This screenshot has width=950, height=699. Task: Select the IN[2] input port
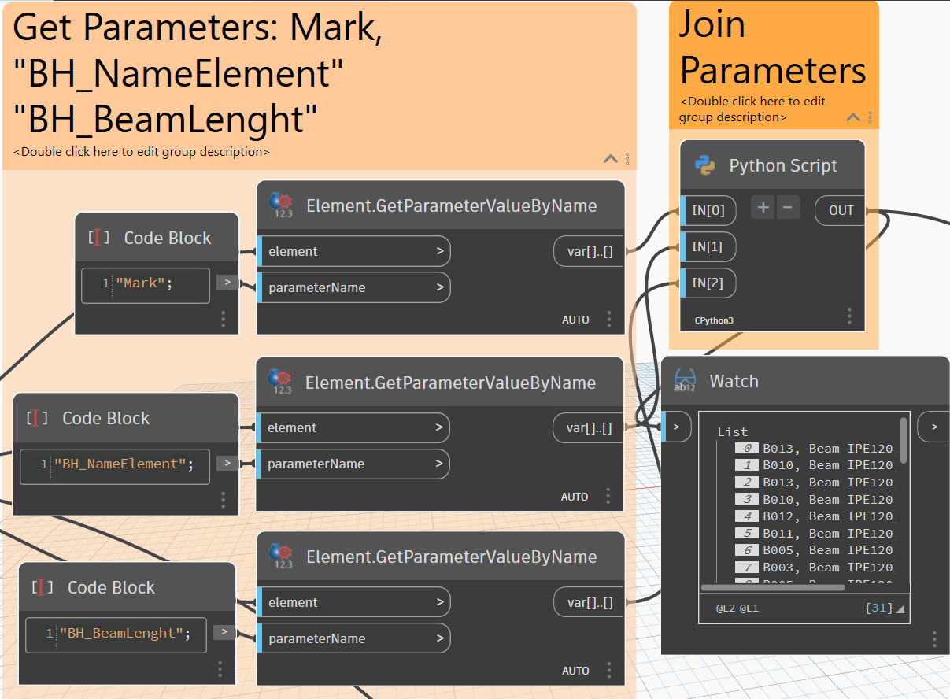(707, 283)
